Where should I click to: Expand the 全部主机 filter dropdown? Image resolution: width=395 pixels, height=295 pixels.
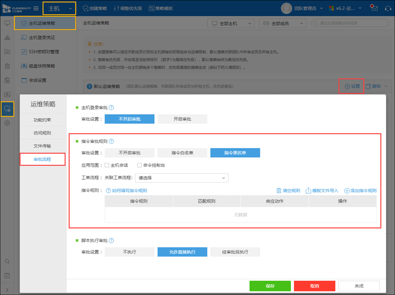coord(230,23)
